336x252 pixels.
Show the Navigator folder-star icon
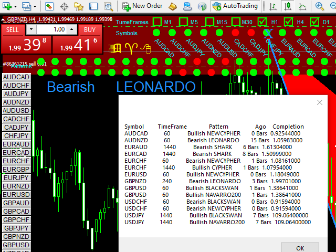(x=78, y=6)
